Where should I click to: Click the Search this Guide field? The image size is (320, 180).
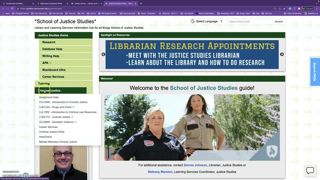(x=249, y=21)
